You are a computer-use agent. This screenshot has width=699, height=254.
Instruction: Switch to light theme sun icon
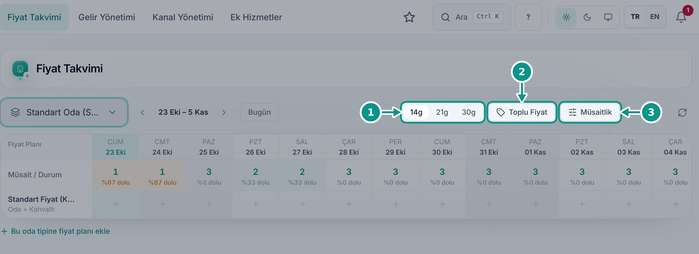click(566, 17)
